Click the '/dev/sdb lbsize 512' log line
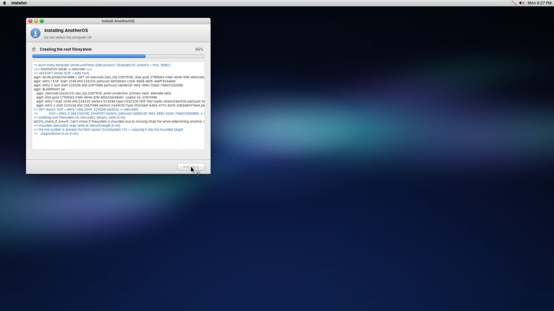 click(x=103, y=93)
